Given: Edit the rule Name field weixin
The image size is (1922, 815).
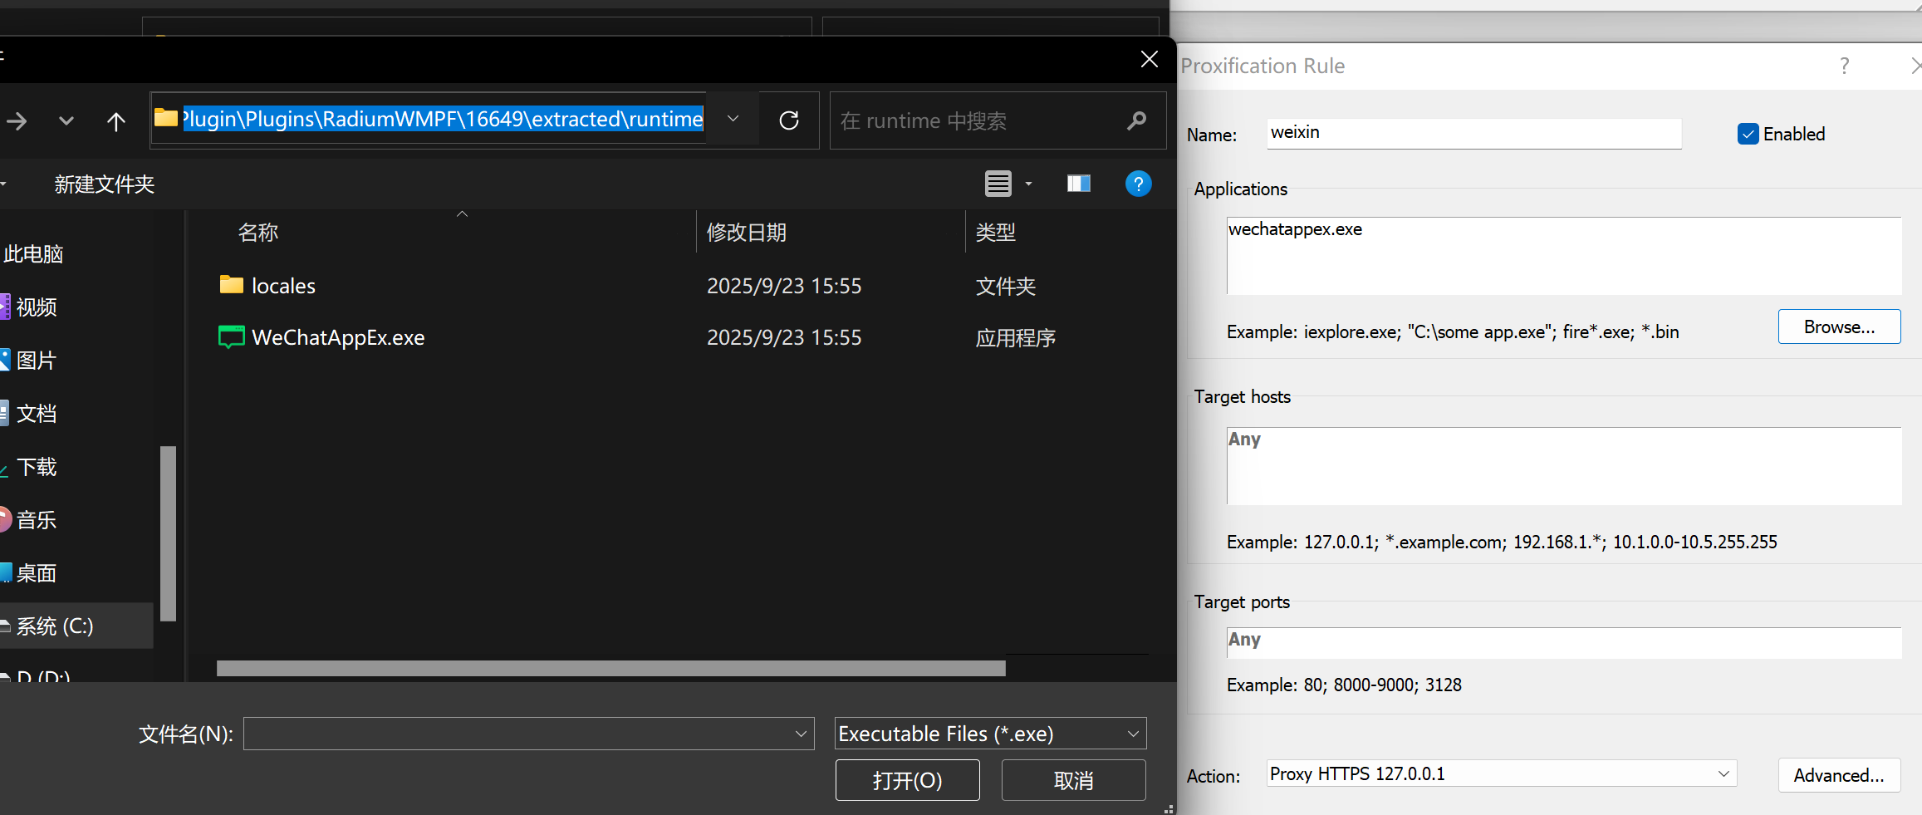Looking at the screenshot, I should pos(1474,134).
